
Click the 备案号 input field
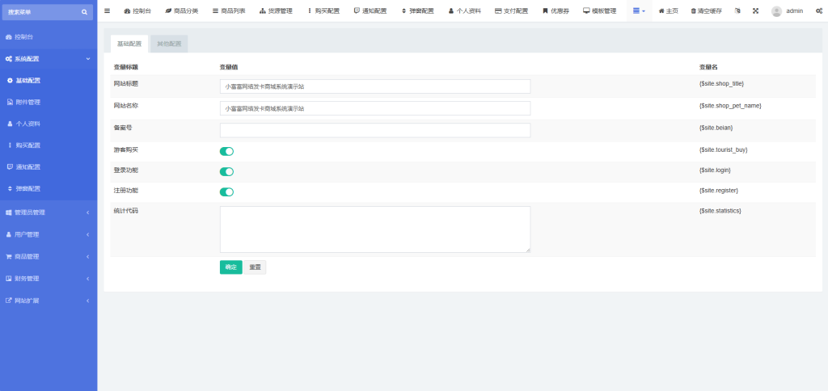374,130
